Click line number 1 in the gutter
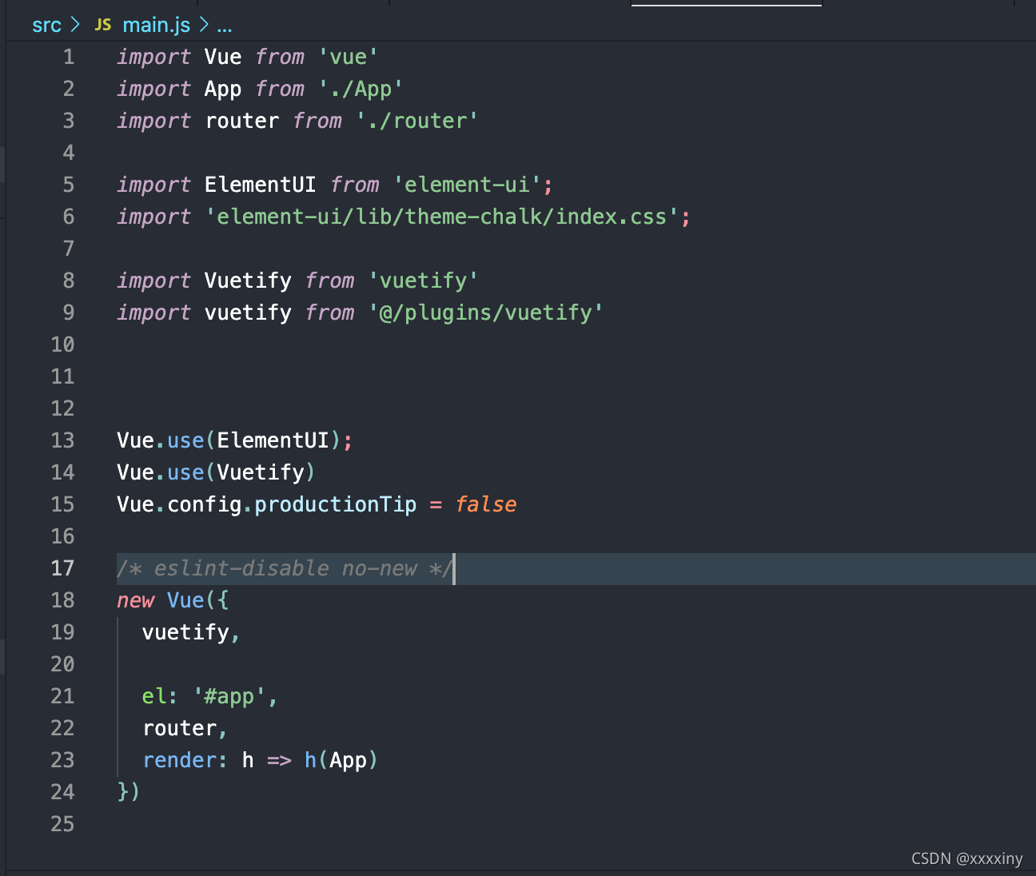1036x876 pixels. [x=68, y=56]
